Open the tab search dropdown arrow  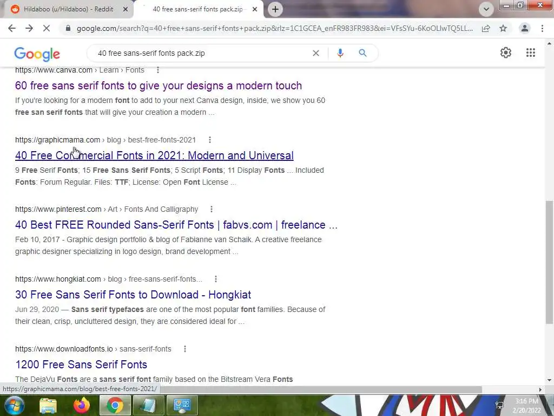point(486,9)
